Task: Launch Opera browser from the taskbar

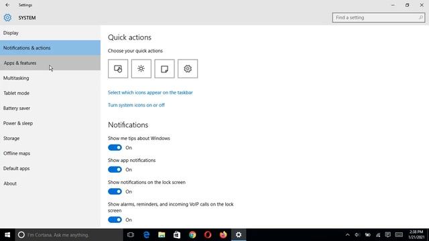Action: tap(208, 235)
